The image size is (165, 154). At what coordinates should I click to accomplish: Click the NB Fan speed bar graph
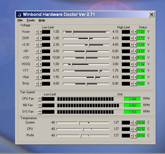90,105
